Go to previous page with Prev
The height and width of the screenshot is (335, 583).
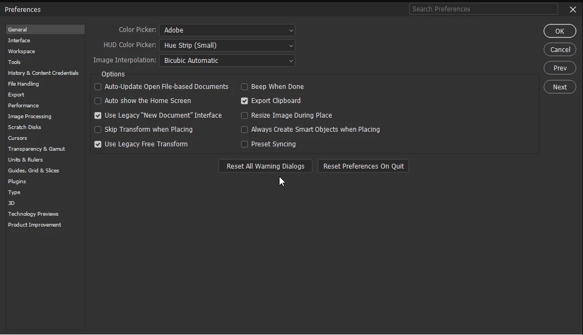tap(560, 68)
